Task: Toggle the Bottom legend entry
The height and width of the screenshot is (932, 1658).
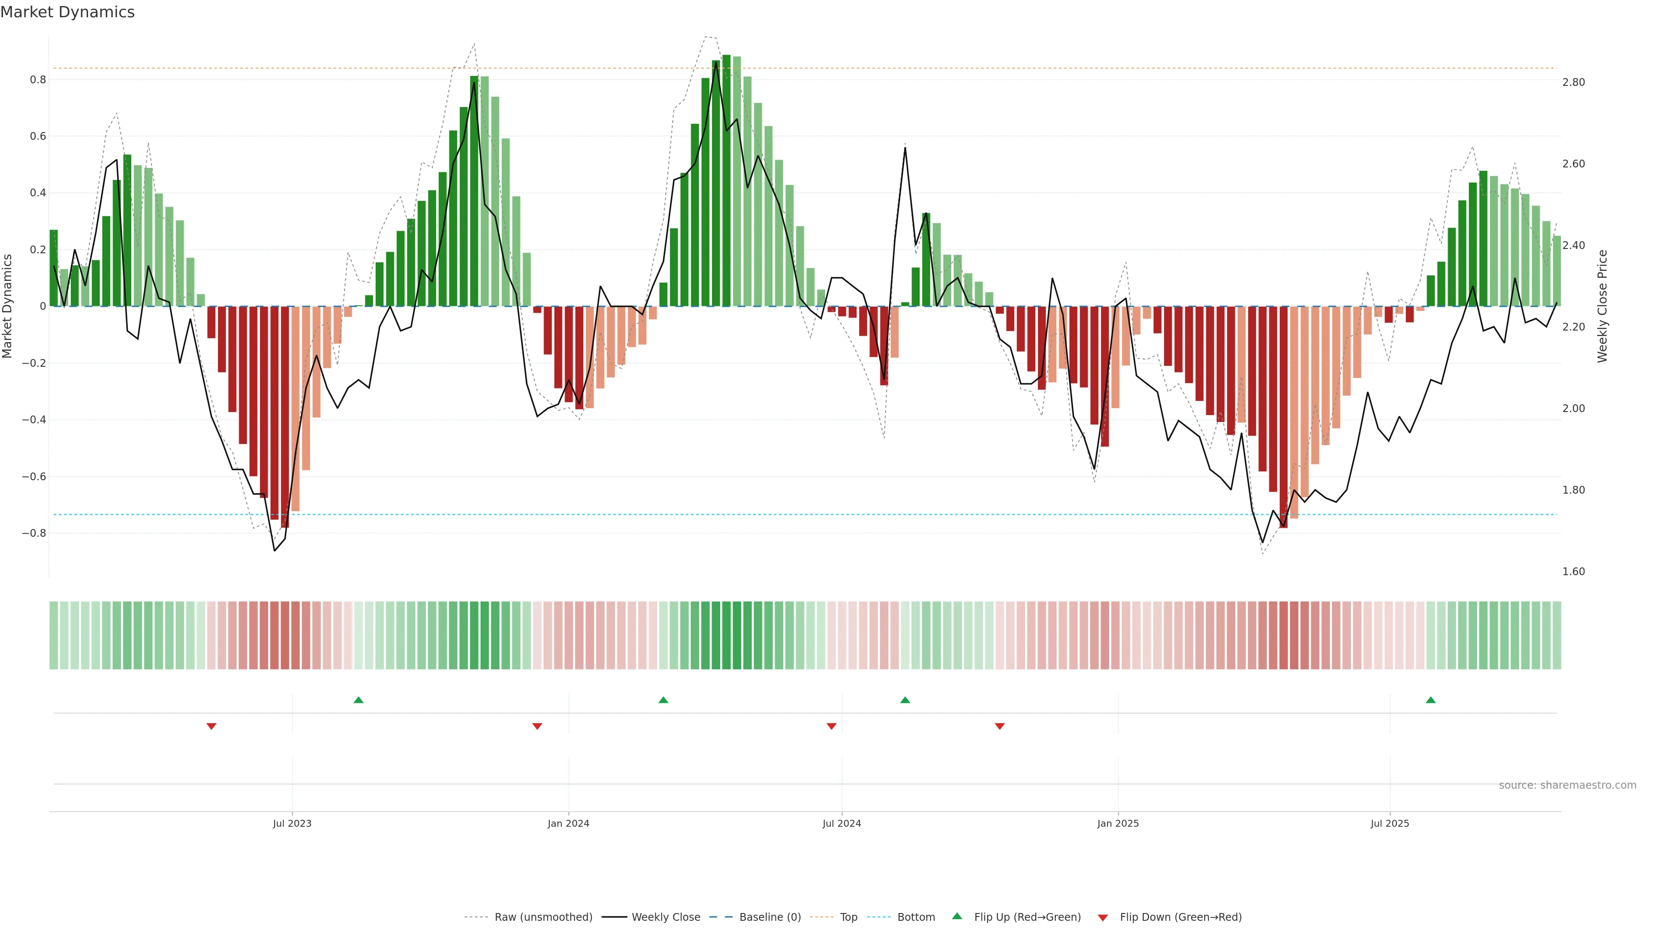Action: coord(916,917)
